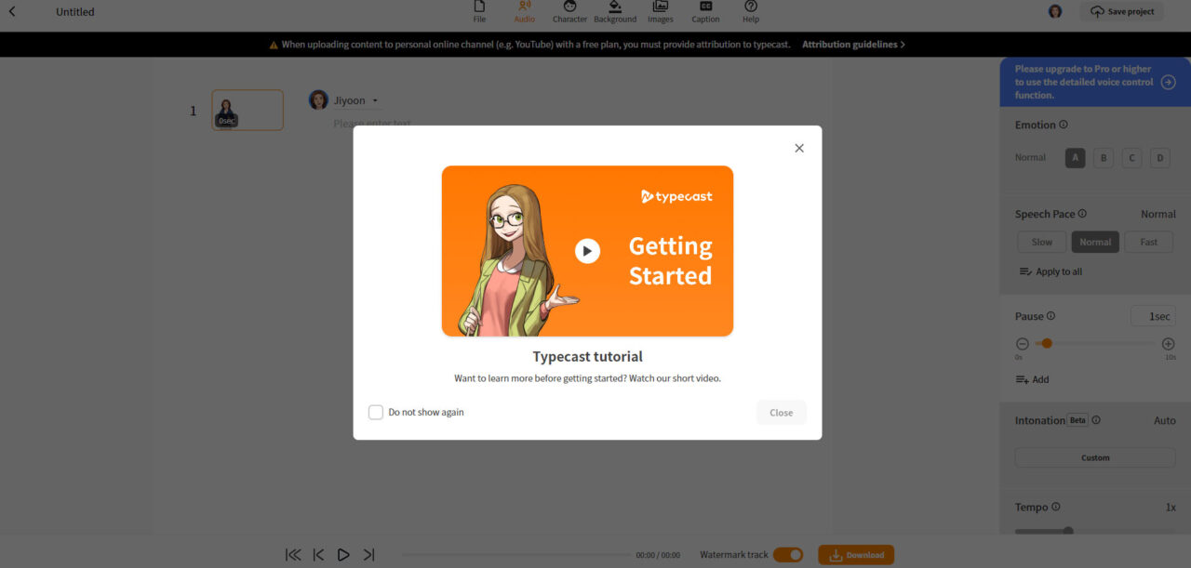The height and width of the screenshot is (568, 1191).
Task: Select emotion preset B
Action: (x=1103, y=157)
